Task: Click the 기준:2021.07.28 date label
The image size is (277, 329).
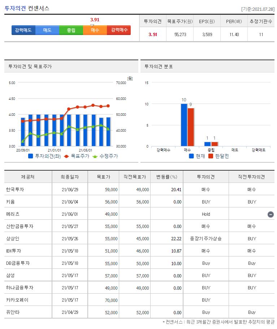Action: [x=258, y=9]
